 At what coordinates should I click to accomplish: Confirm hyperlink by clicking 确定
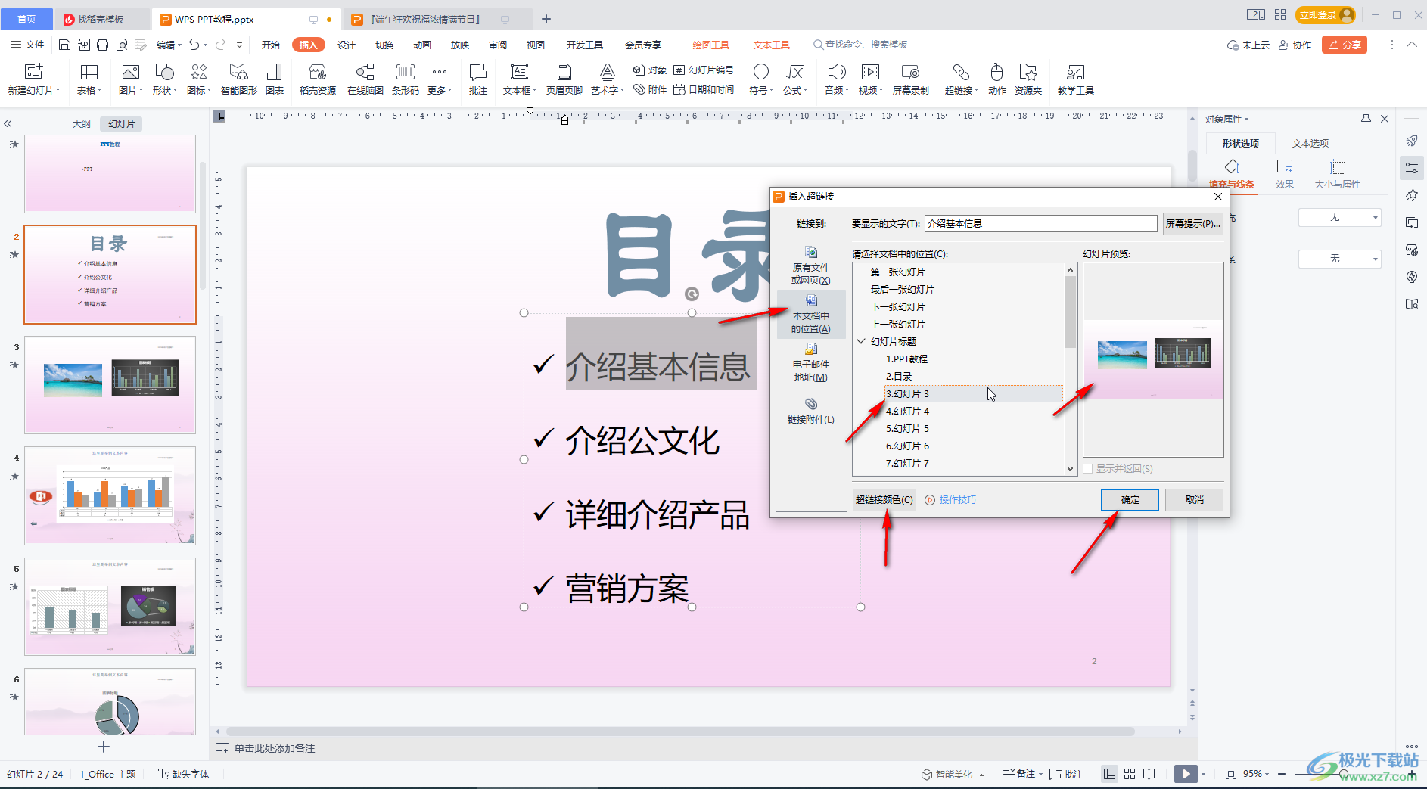click(1130, 499)
